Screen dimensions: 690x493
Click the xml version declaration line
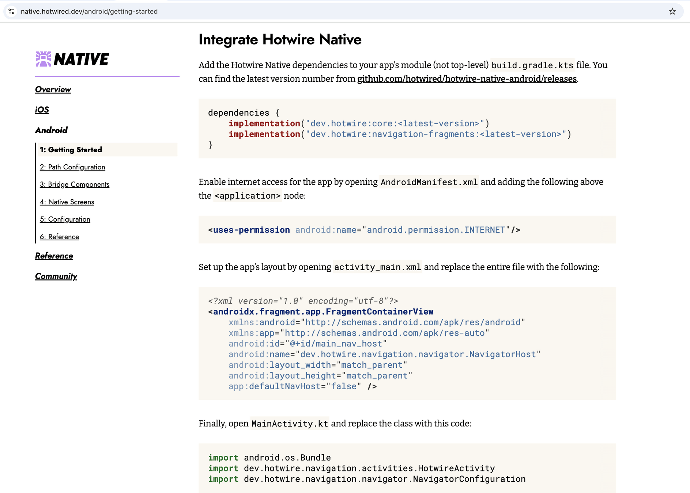coord(303,301)
